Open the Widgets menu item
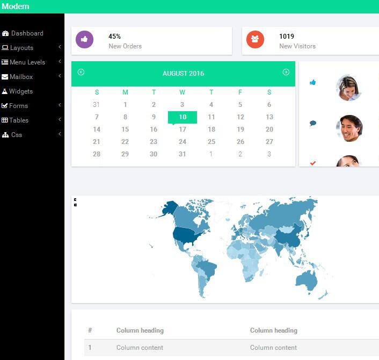Screen dimensions: 379x360 tap(32, 91)
